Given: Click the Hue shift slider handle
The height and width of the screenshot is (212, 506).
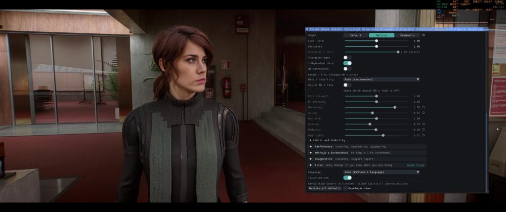Looking at the screenshot, I should click(376, 118).
